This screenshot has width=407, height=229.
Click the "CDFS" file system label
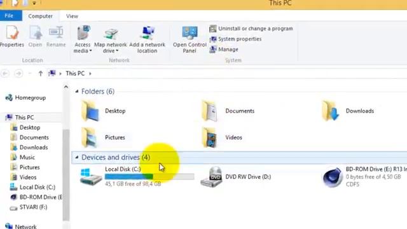352,184
